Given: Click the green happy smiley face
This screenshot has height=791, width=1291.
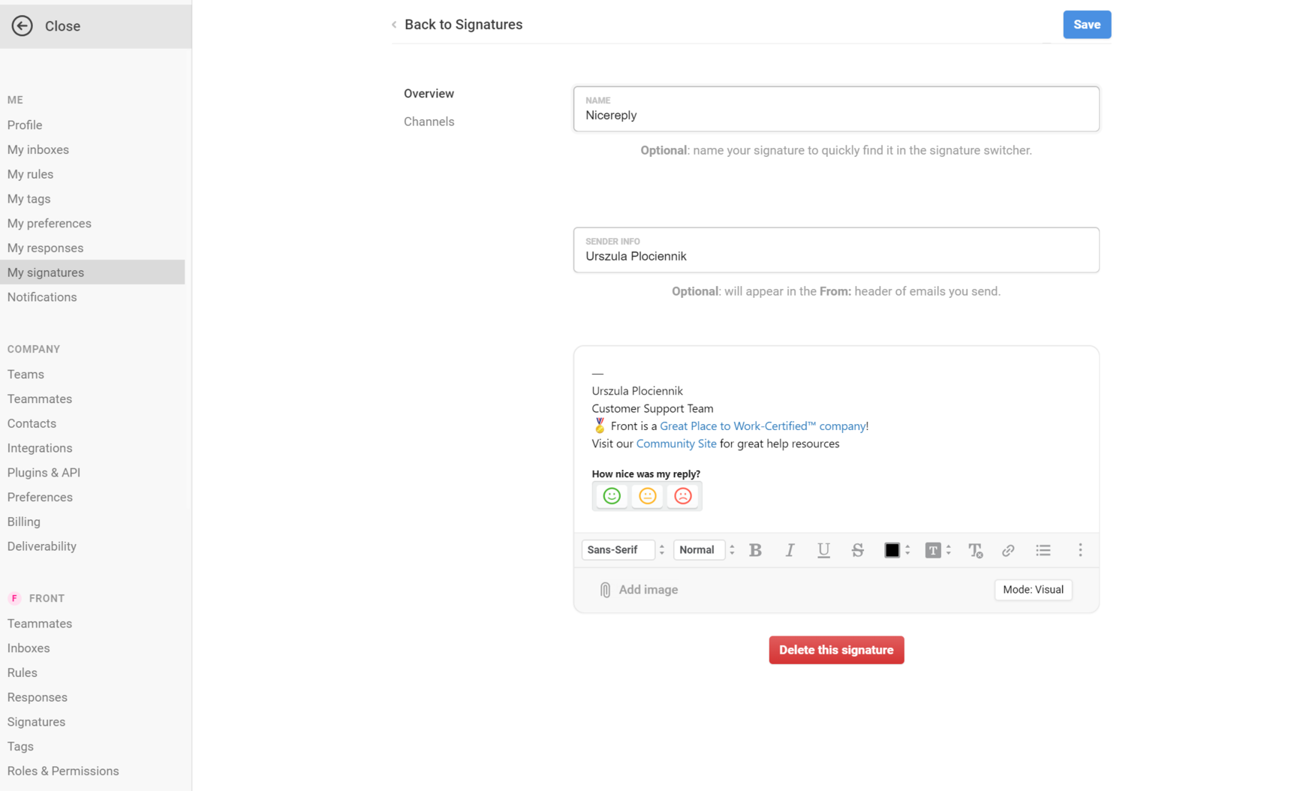Looking at the screenshot, I should pyautogui.click(x=612, y=496).
